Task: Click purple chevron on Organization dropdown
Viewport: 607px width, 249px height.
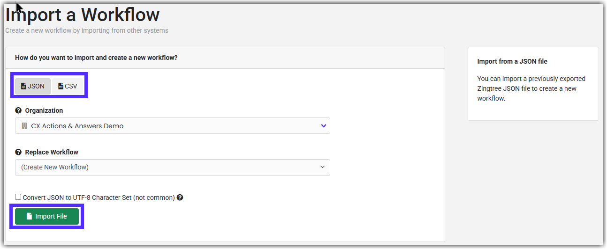Action: 323,126
